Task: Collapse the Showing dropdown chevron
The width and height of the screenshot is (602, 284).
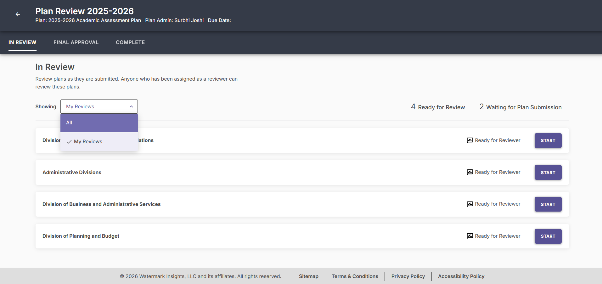Action: 131,107
